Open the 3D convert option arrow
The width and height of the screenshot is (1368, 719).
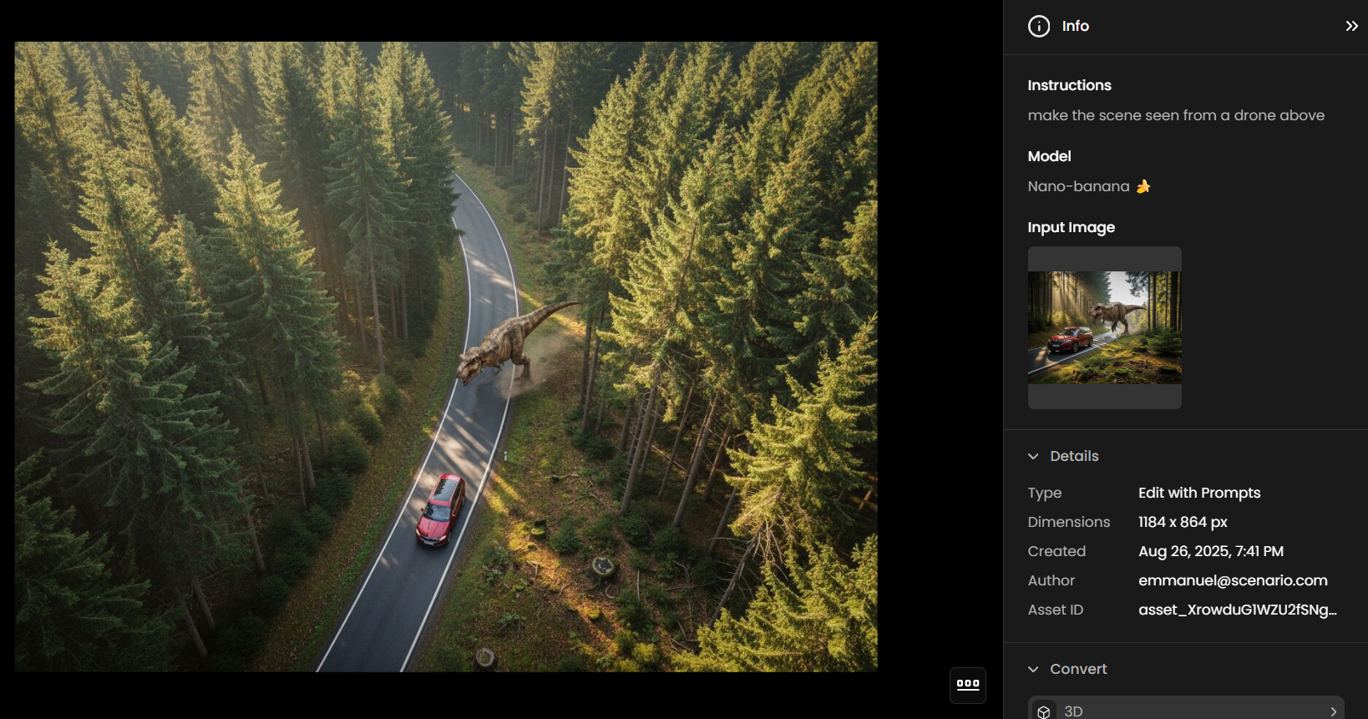[x=1333, y=711]
